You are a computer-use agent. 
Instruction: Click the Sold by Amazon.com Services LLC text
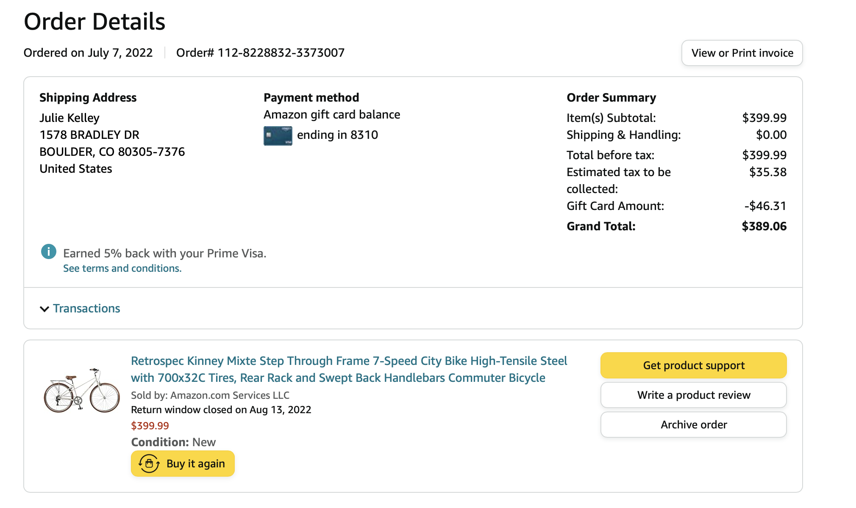210,395
